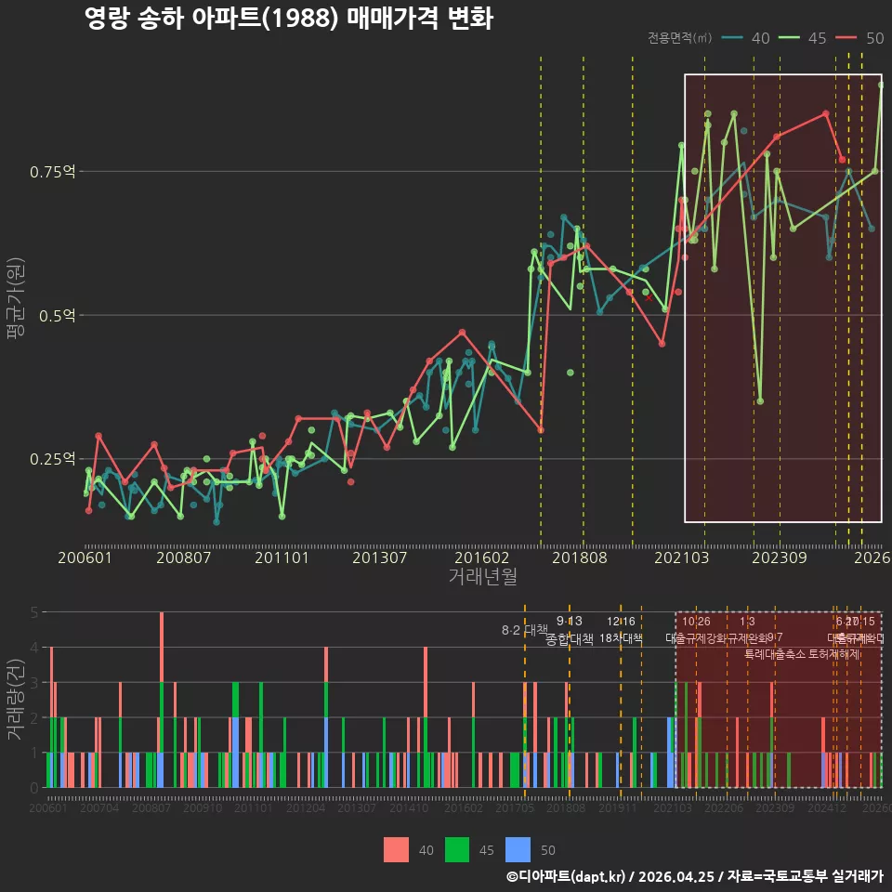892x892 pixels.
Task: Click the 특례대출축소 annotation label
Action: pyautogui.click(x=775, y=654)
